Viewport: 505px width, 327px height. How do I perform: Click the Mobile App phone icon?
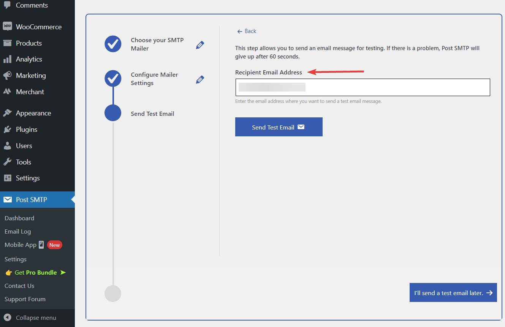(41, 245)
